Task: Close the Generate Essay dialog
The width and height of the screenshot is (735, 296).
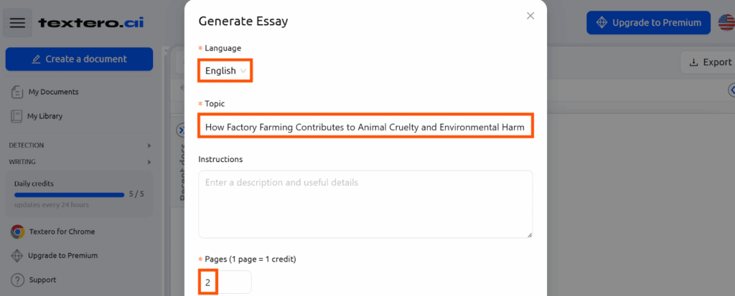Action: point(530,16)
